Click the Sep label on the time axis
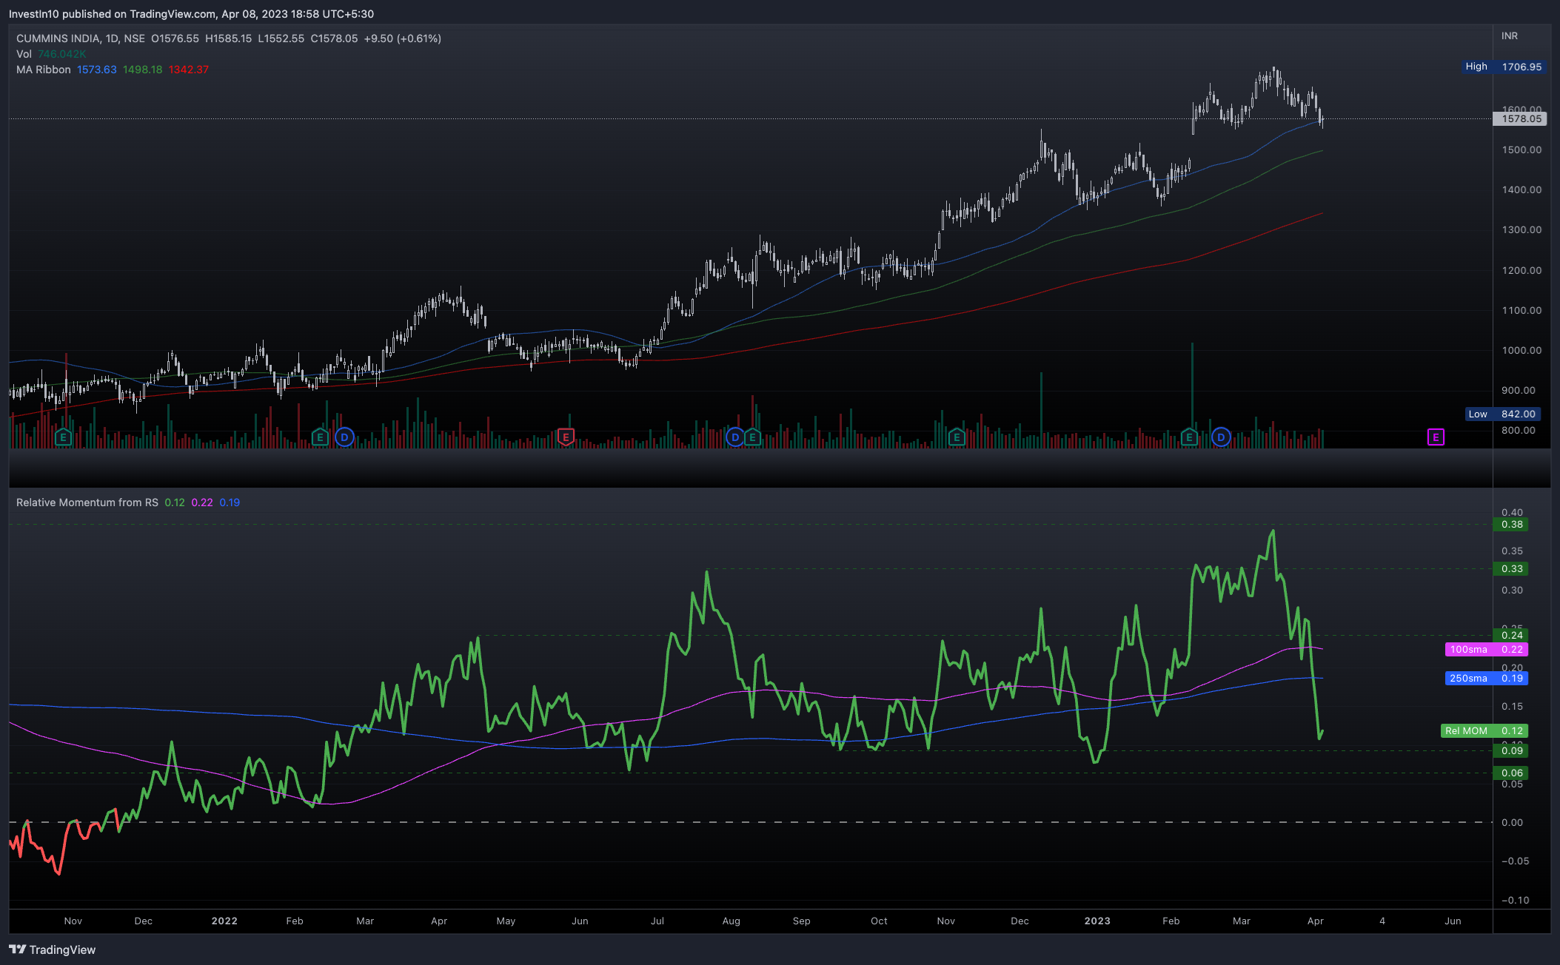 coord(802,921)
